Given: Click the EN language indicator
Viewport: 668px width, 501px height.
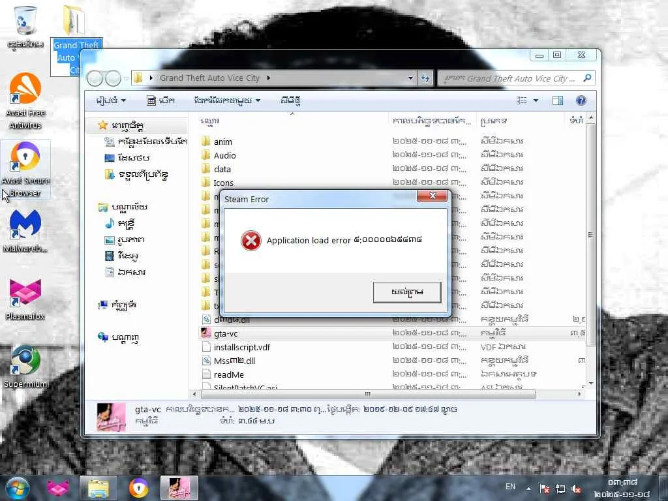Looking at the screenshot, I should pyautogui.click(x=510, y=487).
